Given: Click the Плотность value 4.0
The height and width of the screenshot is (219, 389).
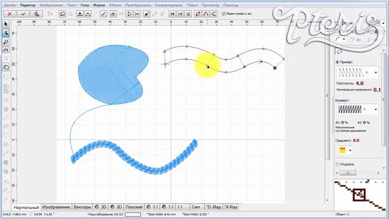Looking at the screenshot, I should pyautogui.click(x=359, y=83).
